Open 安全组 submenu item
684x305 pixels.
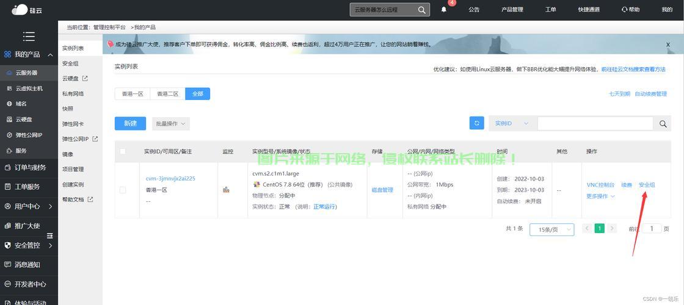(70, 63)
